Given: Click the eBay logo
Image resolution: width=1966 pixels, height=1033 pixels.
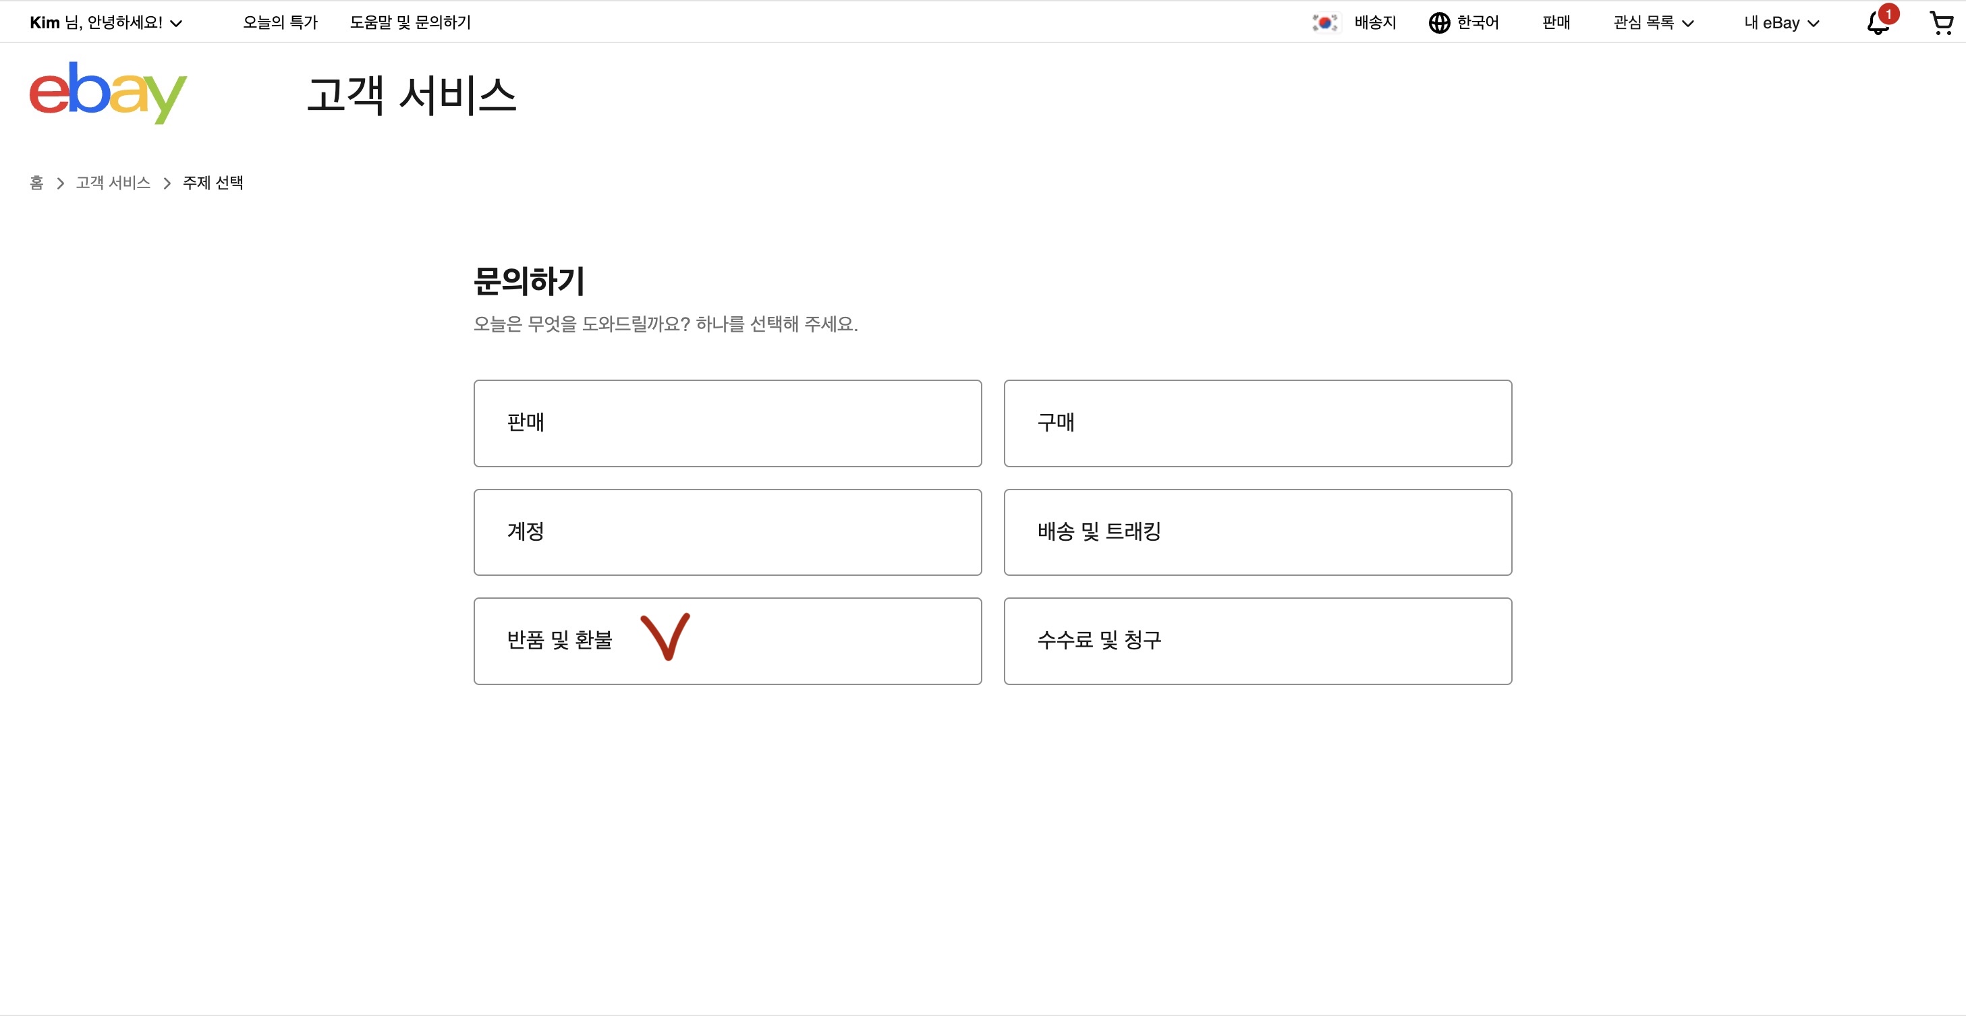Looking at the screenshot, I should click(x=108, y=92).
